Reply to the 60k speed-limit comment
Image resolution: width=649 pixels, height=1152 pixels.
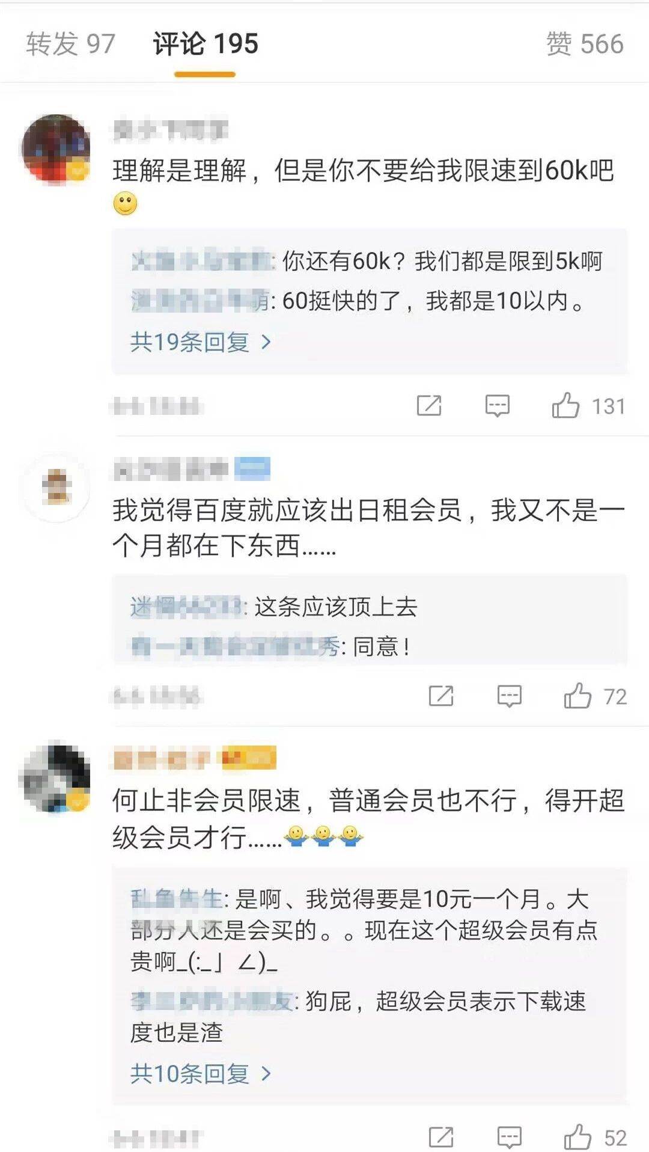coord(498,406)
